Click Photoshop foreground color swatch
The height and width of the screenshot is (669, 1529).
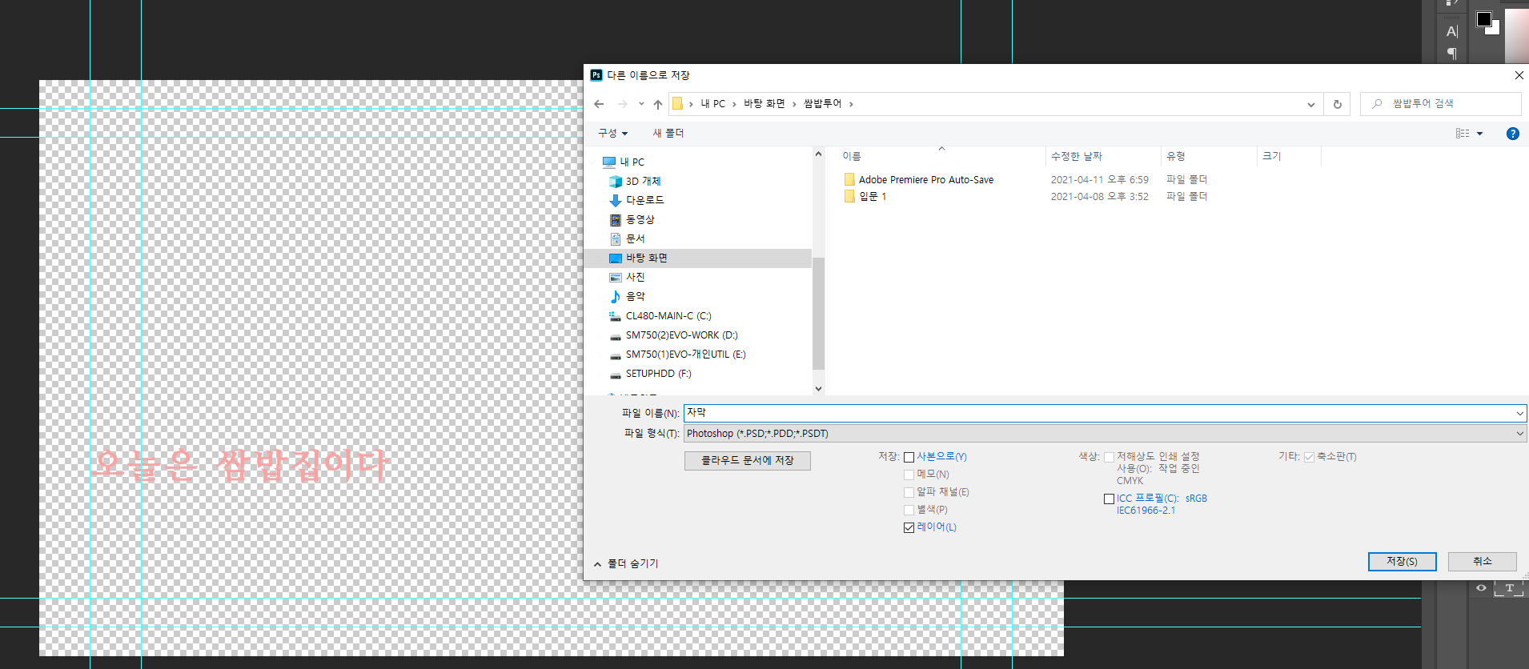[x=1483, y=19]
